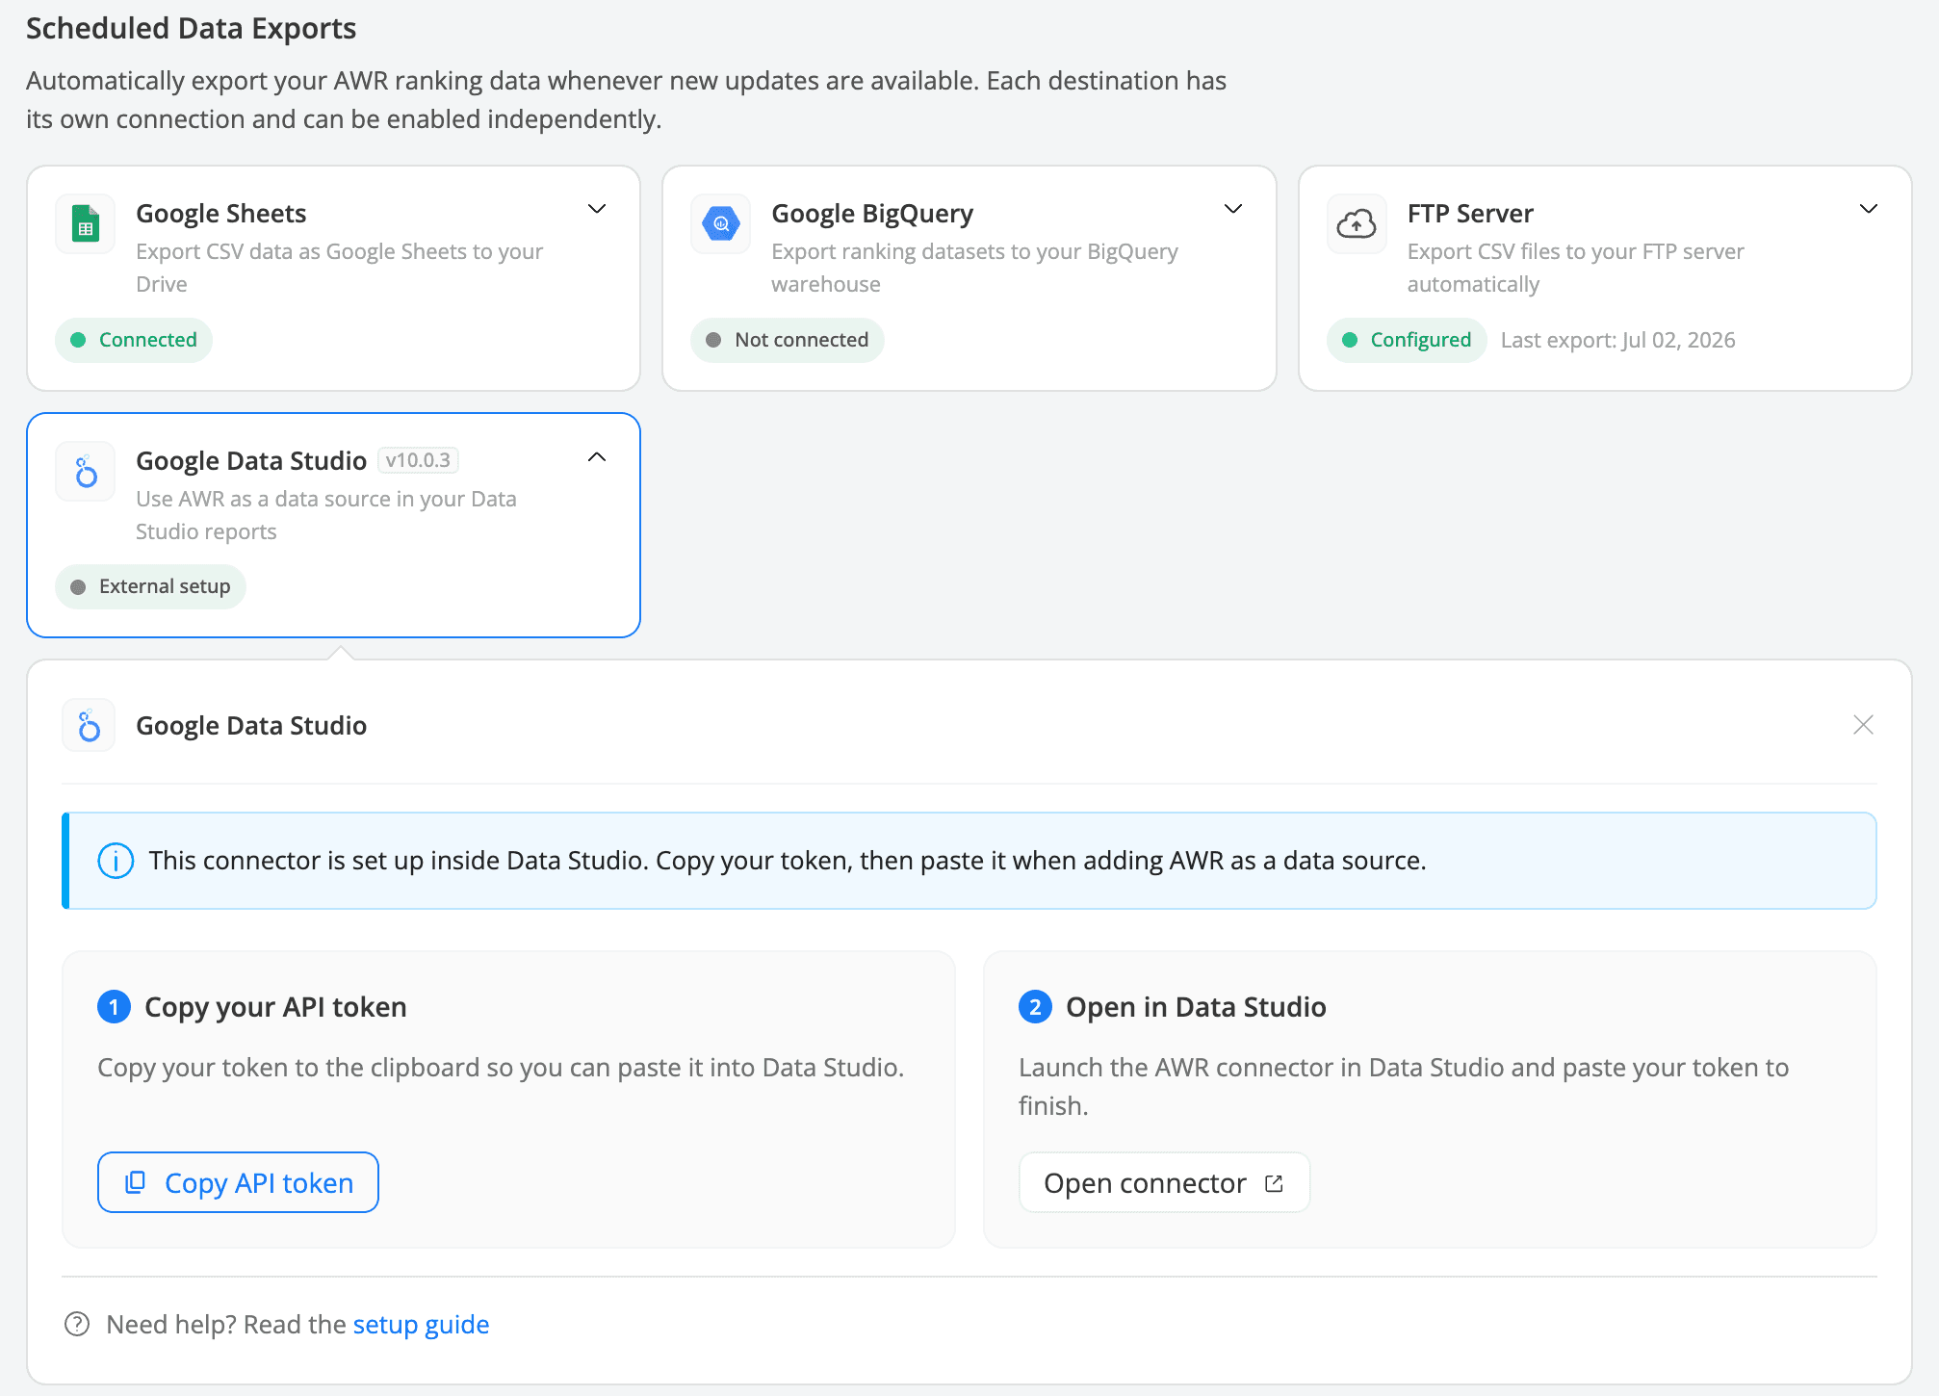Click the Last export: Jul 02, 2026 text

1617,340
